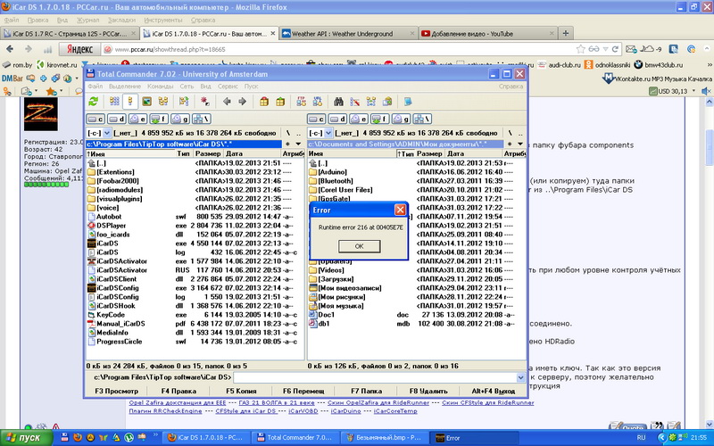Click the Error dialog close X

[399, 210]
